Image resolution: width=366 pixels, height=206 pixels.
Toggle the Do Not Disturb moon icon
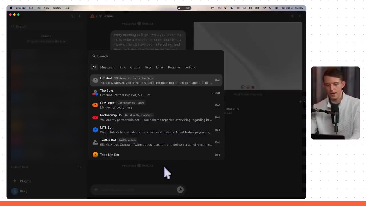tap(232, 8)
